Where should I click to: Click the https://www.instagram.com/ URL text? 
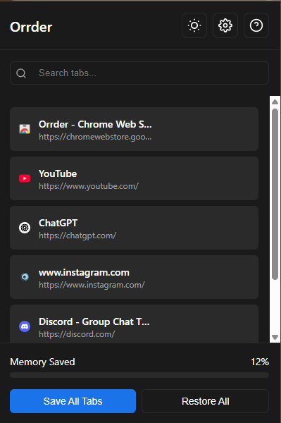tap(92, 285)
